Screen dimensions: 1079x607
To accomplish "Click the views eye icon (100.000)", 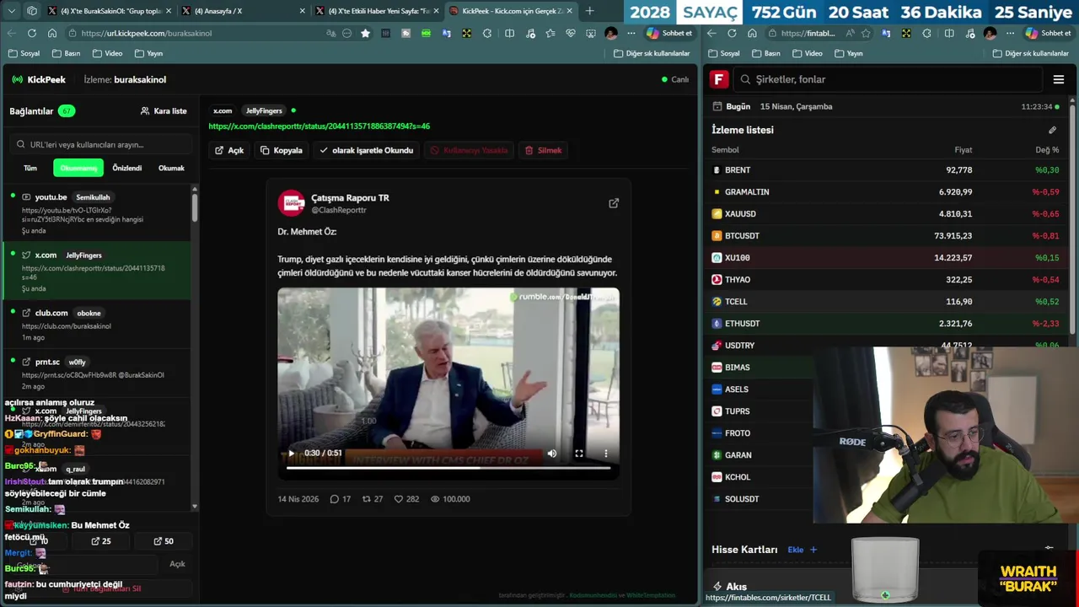I will [x=435, y=499].
